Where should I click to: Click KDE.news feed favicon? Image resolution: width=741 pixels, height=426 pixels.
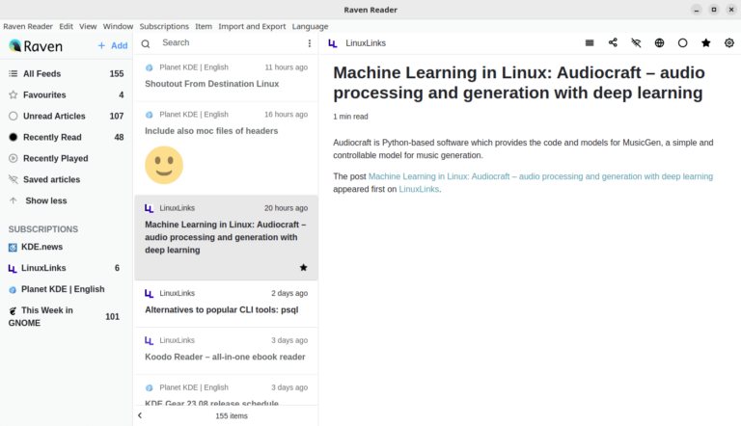(13, 248)
